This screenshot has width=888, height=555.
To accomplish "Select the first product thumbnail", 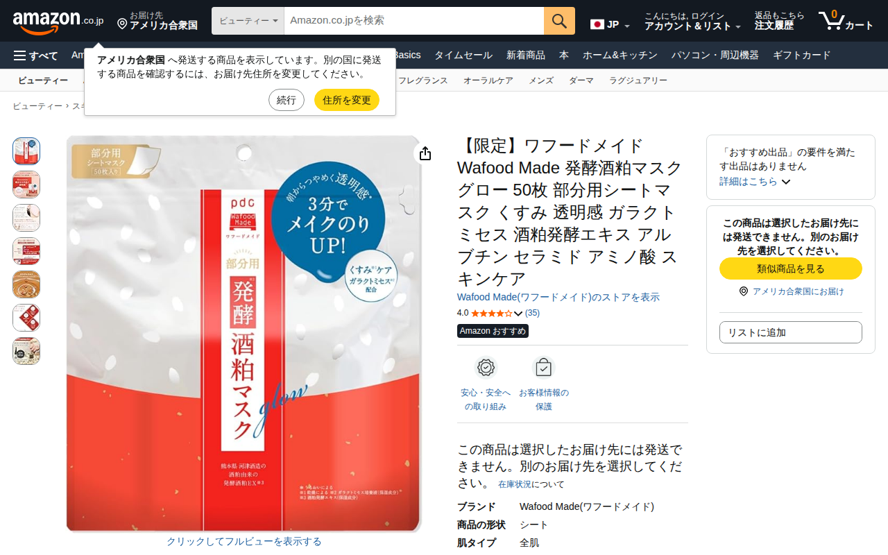I will 26,151.
